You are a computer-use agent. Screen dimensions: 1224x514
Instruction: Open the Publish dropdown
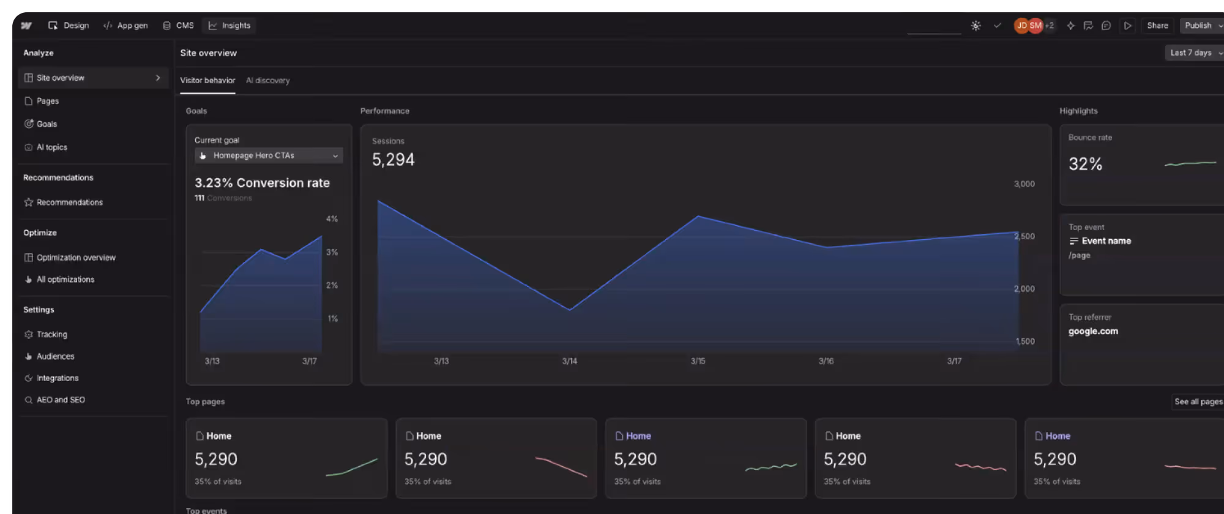point(1203,26)
